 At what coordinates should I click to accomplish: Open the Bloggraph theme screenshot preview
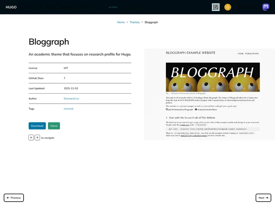[x=209, y=94]
